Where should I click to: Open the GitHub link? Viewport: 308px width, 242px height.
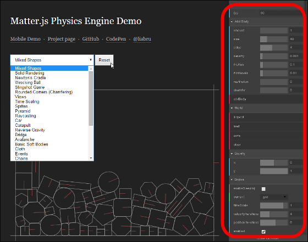pyautogui.click(x=91, y=39)
